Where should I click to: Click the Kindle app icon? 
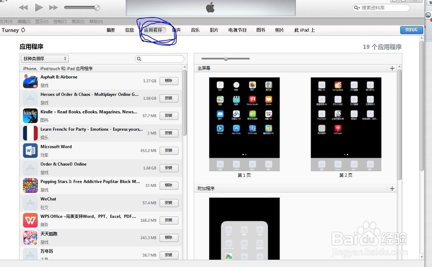point(30,116)
